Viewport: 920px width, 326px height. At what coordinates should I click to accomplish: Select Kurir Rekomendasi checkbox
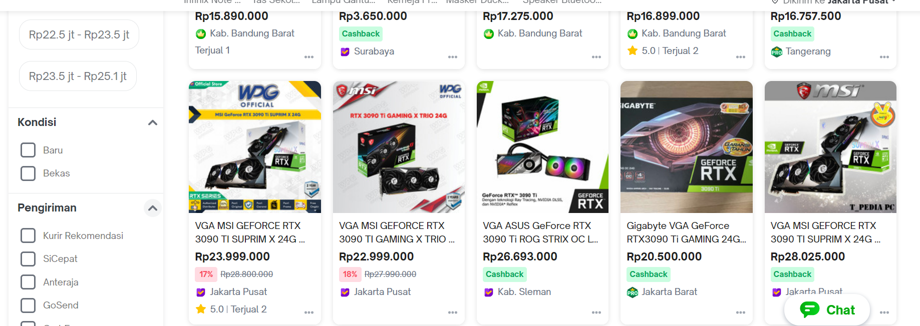(28, 235)
